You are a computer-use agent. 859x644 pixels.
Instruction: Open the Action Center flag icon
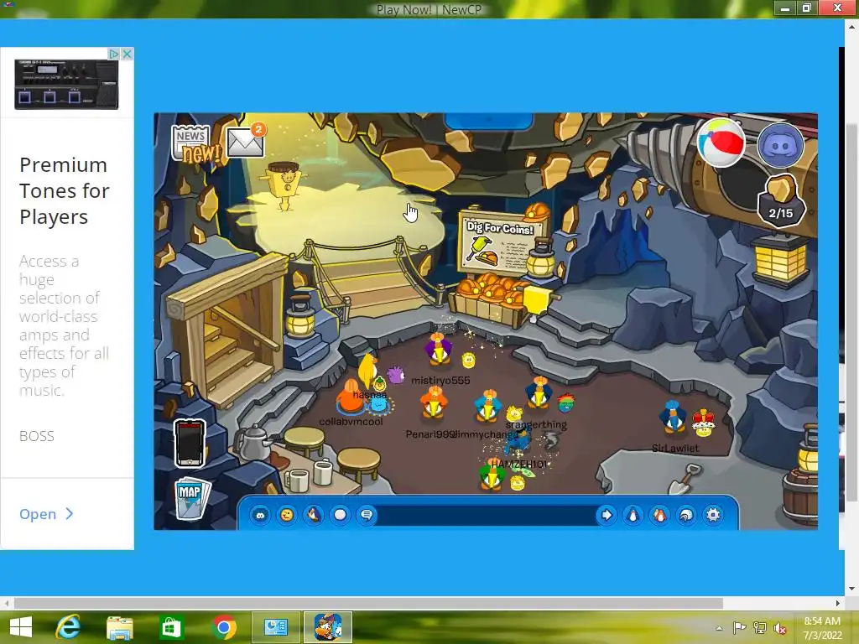(x=739, y=628)
